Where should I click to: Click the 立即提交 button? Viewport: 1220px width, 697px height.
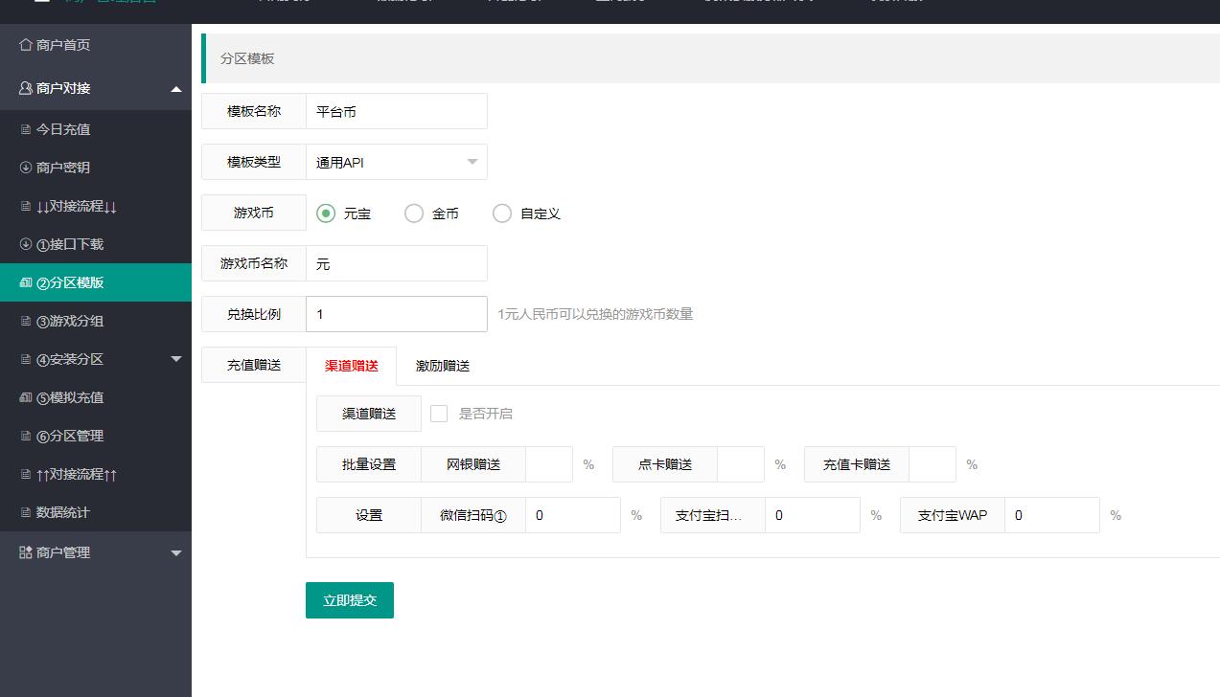(350, 600)
